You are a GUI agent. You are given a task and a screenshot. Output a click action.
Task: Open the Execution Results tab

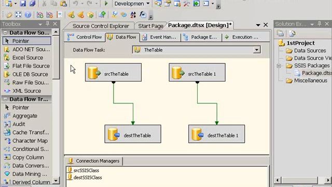pyautogui.click(x=242, y=37)
